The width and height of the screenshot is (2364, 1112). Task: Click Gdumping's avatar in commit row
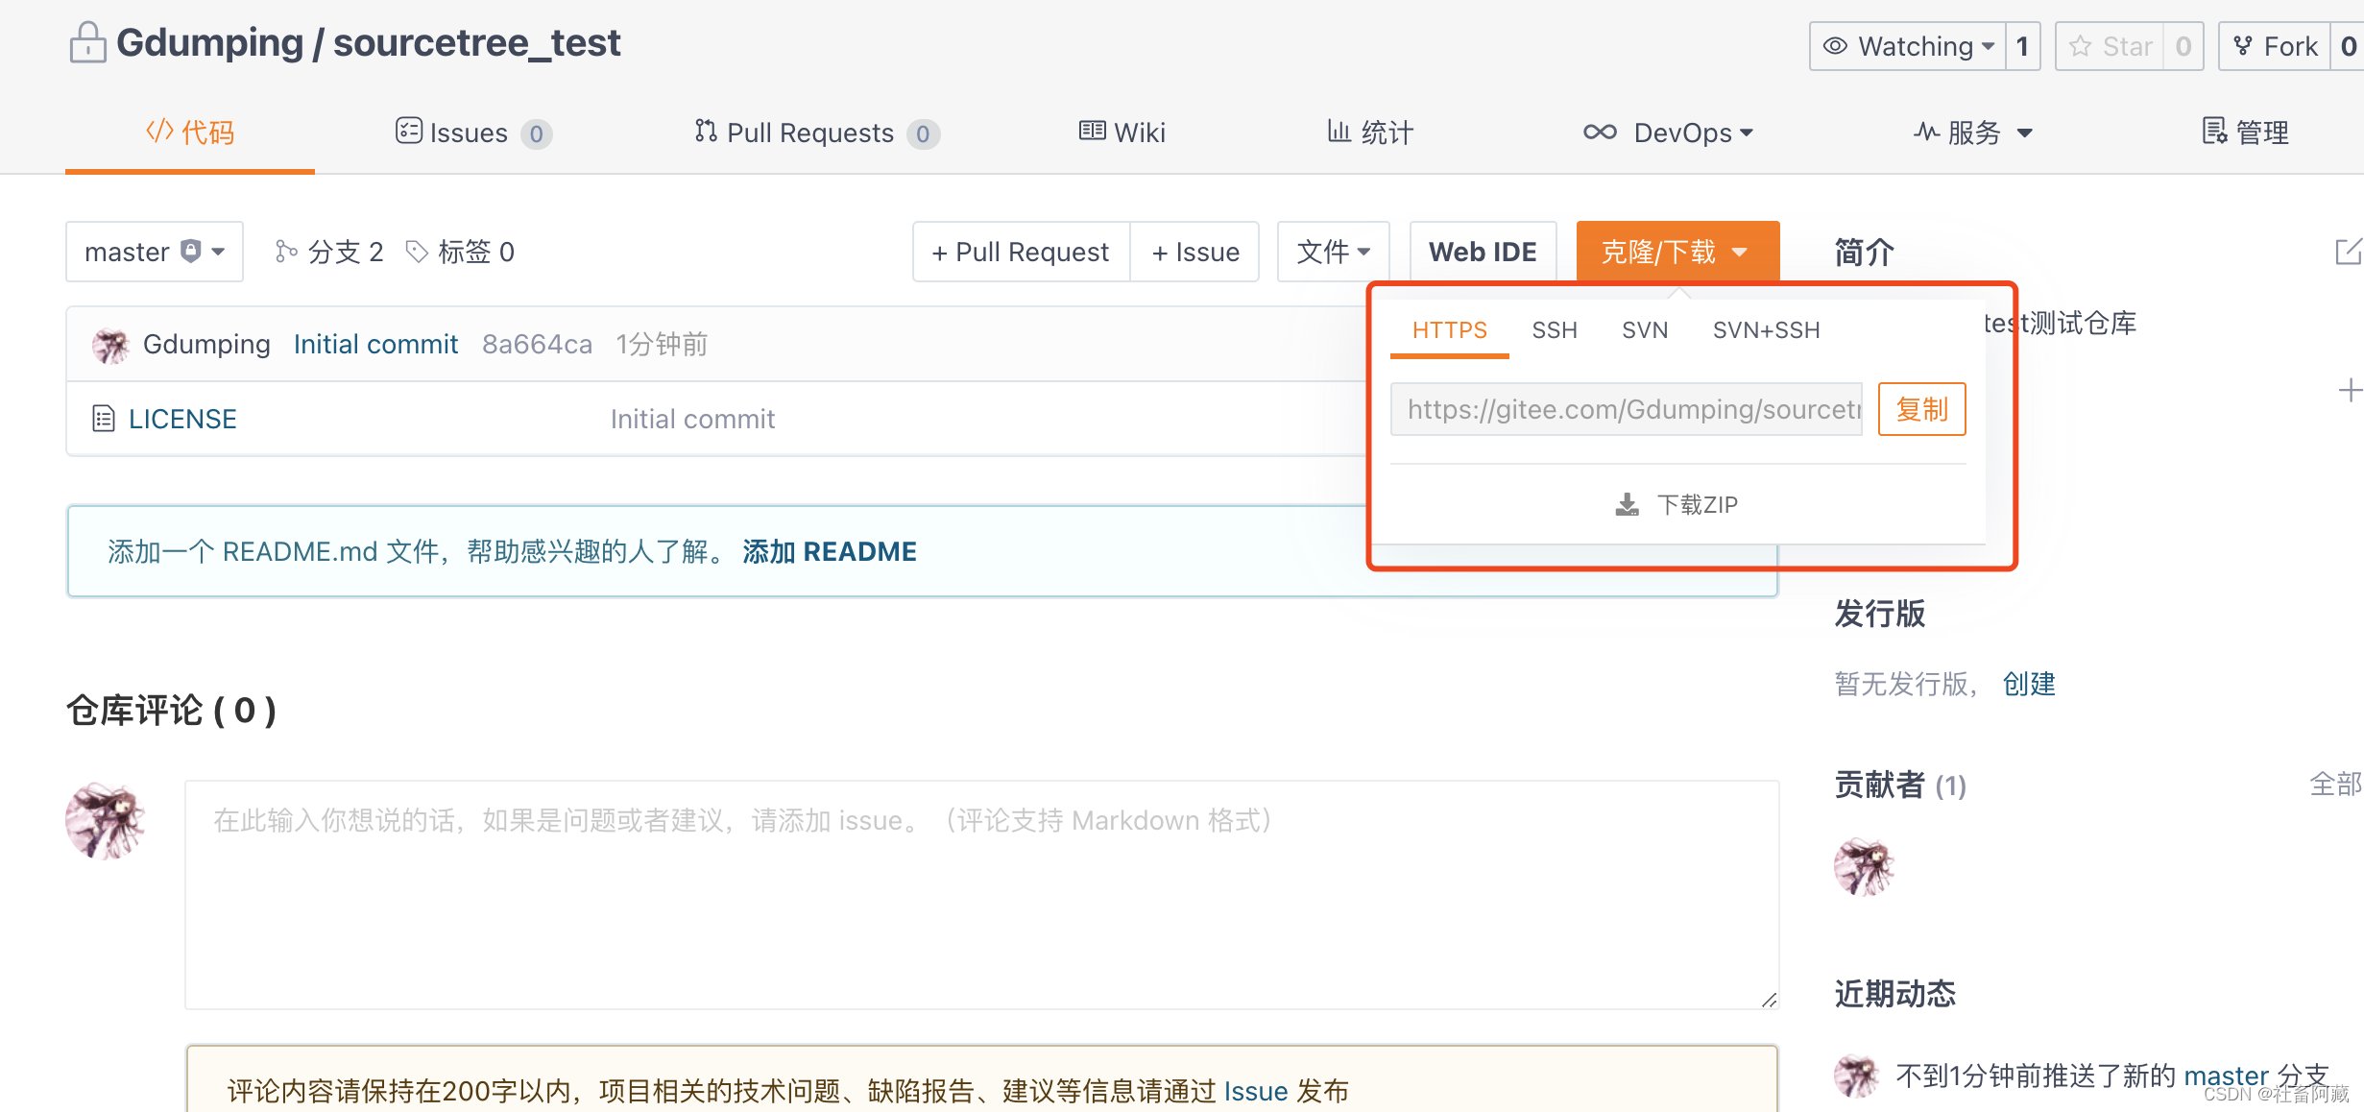pos(111,345)
